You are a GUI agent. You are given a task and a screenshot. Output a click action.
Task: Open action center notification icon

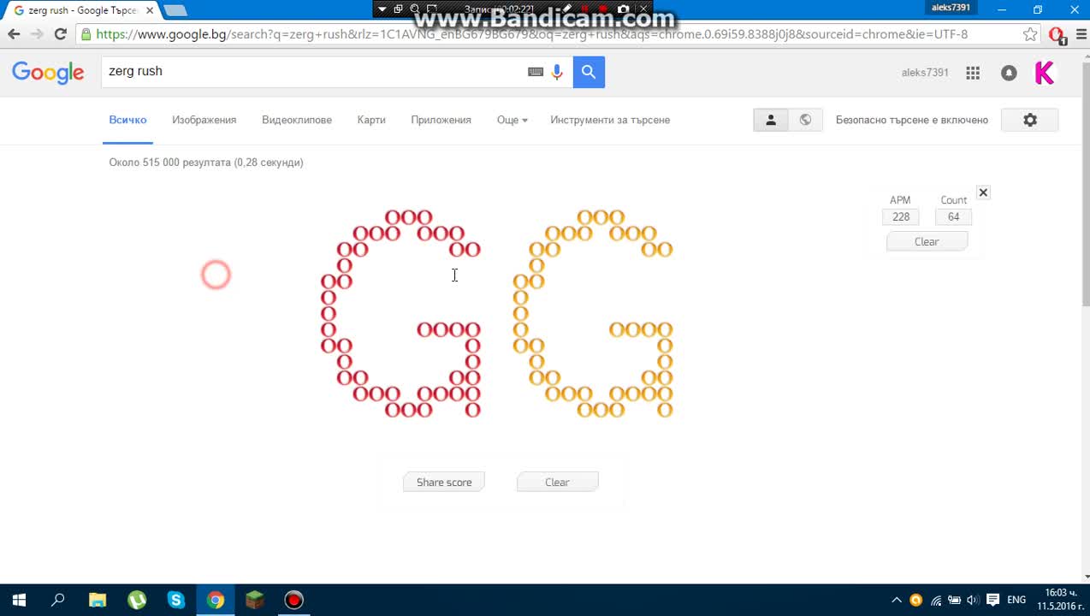pos(993,600)
